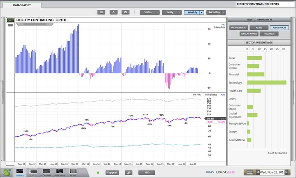Click the email icon in top toolbar
Screen dimensions: 296x178
[x=126, y=12]
